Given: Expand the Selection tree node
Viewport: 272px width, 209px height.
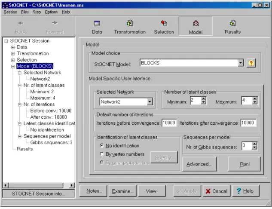Looking at the screenshot, I should 12,60.
